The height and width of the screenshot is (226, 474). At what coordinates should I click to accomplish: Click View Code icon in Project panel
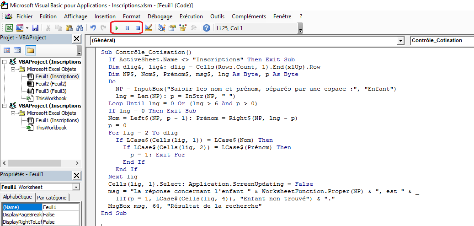[7, 50]
